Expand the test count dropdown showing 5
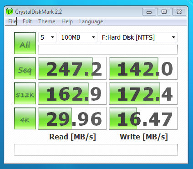The height and width of the screenshot is (169, 193). [x=47, y=37]
